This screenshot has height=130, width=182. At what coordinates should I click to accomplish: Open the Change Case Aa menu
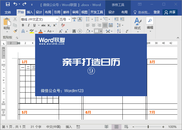pos(50,31)
